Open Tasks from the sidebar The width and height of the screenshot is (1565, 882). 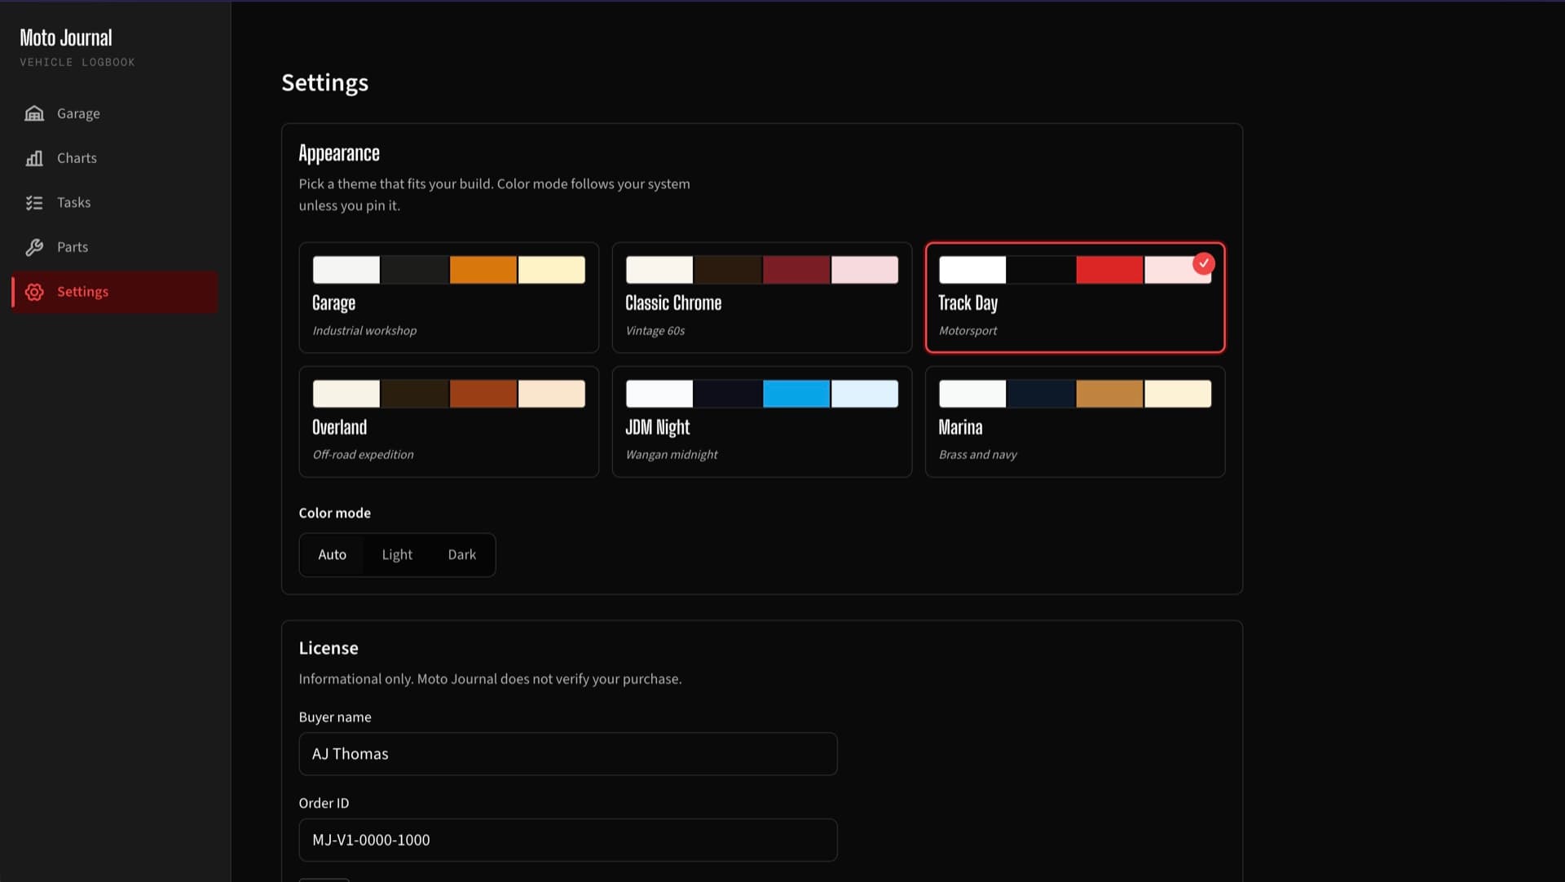coord(73,202)
